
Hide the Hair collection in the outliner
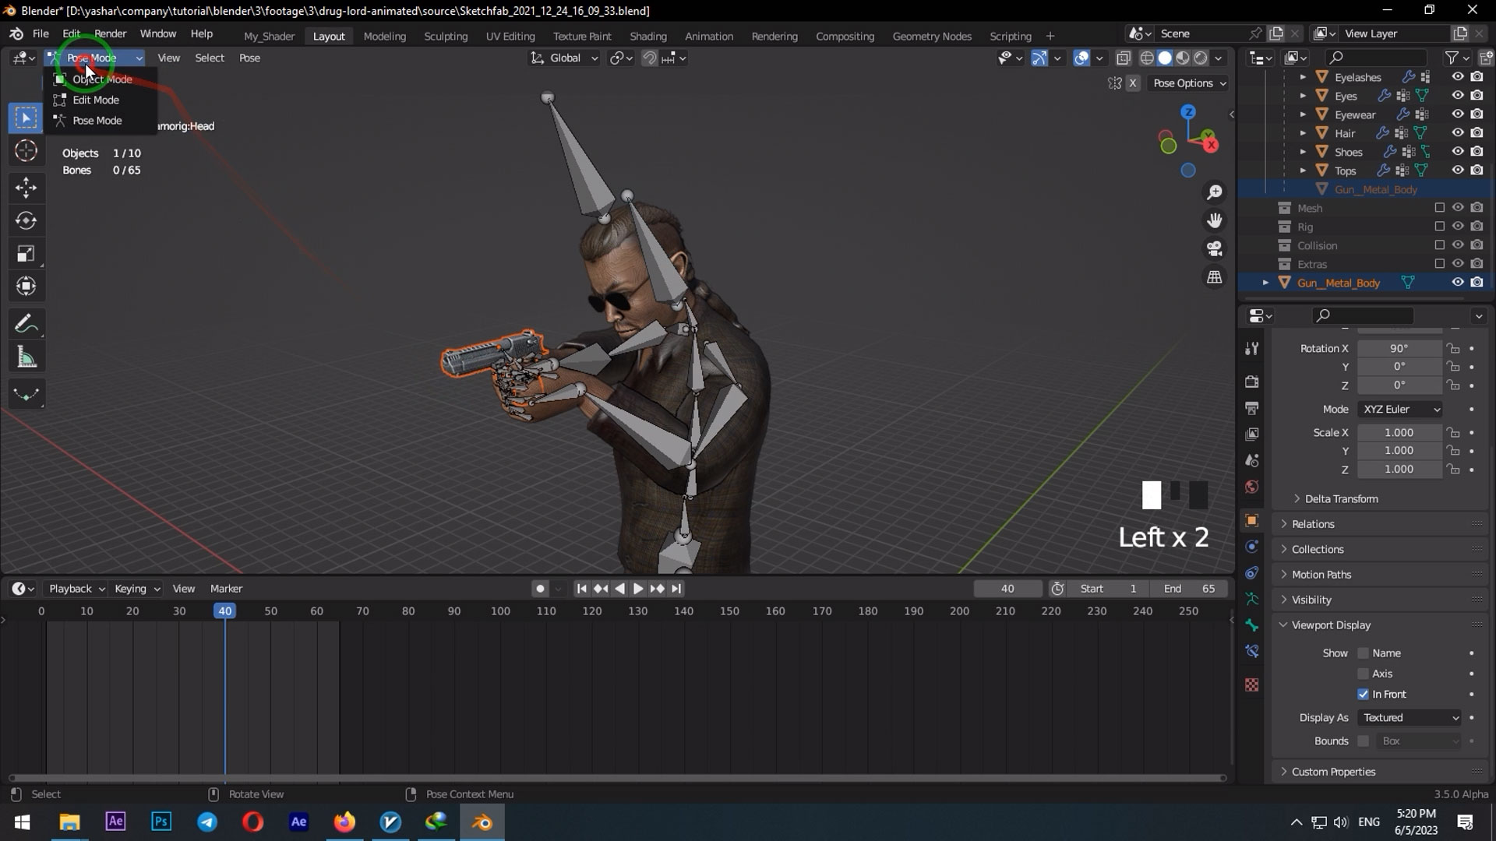1458,132
